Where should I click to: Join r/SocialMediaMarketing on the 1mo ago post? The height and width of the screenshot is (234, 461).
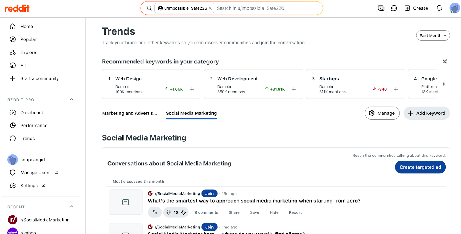(x=209, y=227)
